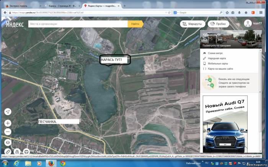Switch to the Экспресс панель tab
This screenshot has height=167, width=268.
[x=23, y=6]
